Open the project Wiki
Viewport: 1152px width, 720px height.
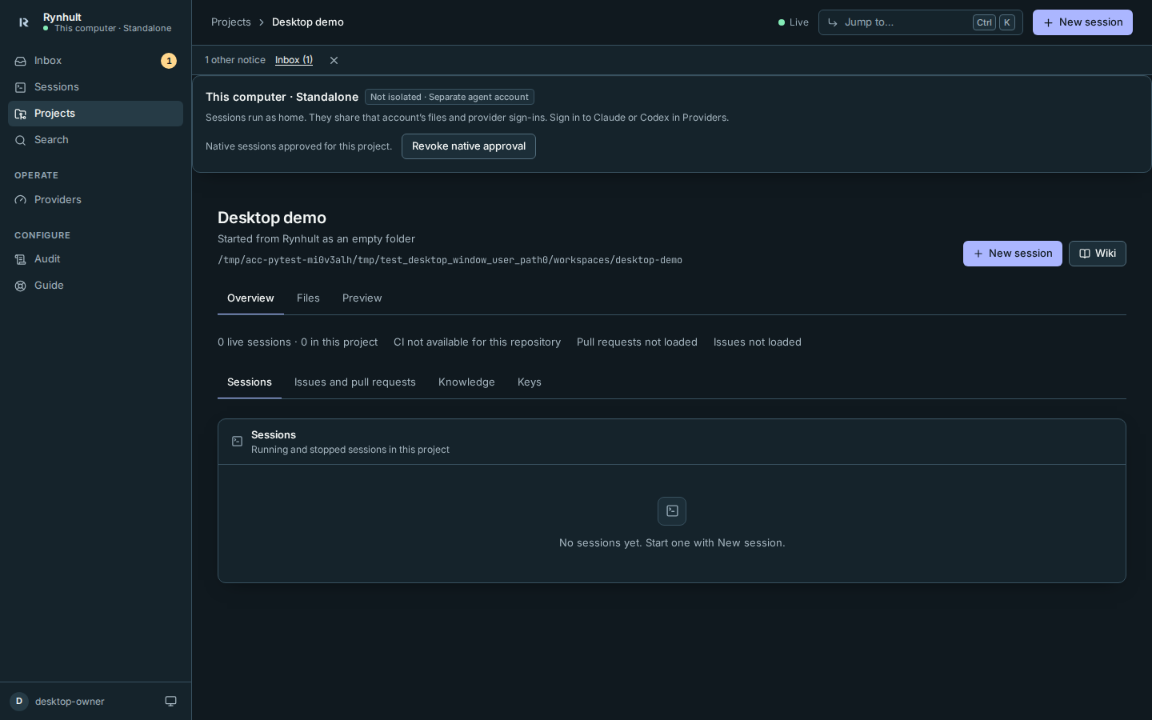[x=1098, y=254]
